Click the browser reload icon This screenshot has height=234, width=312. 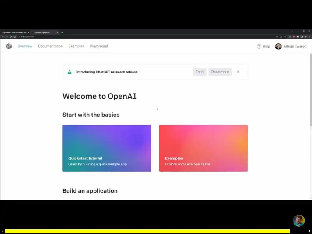(11, 37)
